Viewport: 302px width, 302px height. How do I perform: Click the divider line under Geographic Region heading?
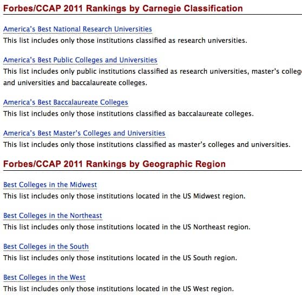pyautogui.click(x=153, y=170)
